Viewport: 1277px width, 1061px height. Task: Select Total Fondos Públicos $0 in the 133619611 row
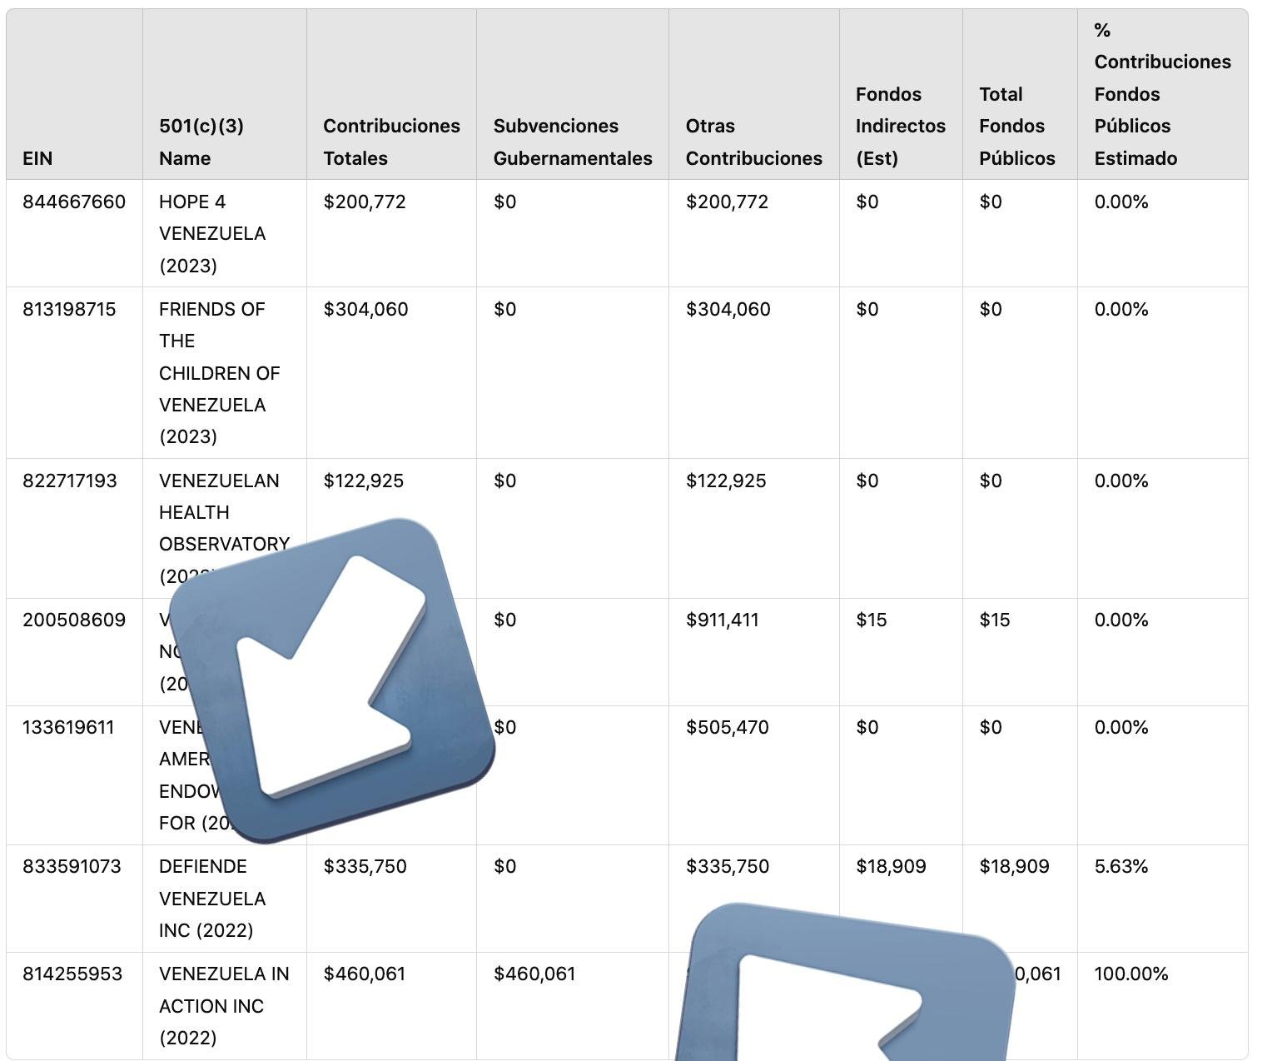(x=991, y=727)
